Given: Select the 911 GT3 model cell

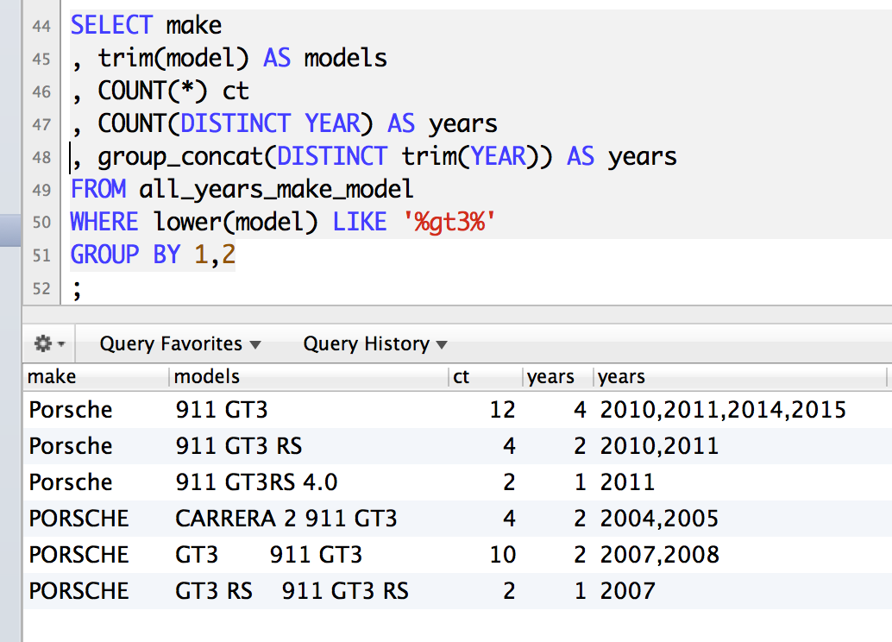Looking at the screenshot, I should [222, 410].
